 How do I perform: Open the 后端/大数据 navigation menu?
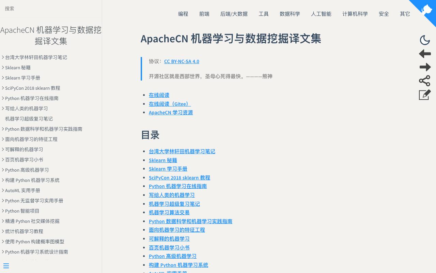(234, 14)
